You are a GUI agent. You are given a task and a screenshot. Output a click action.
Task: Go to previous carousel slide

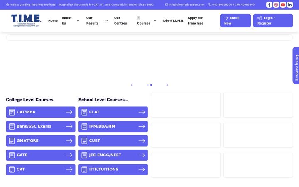pyautogui.click(x=132, y=85)
